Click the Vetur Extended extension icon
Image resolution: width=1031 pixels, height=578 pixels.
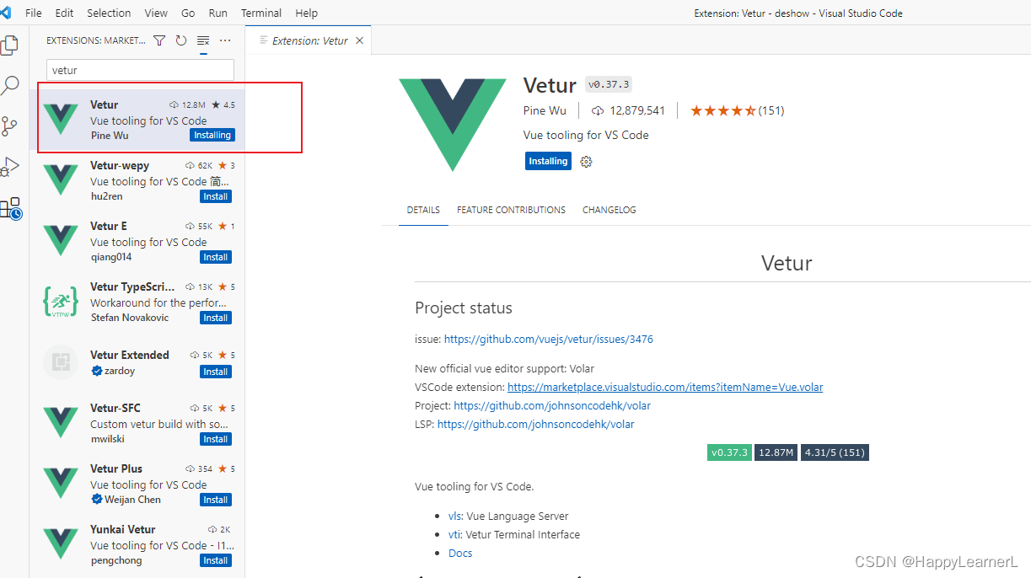(61, 361)
